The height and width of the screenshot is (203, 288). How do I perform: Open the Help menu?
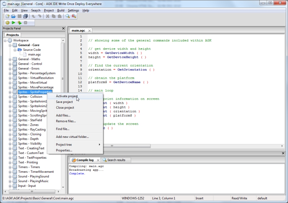point(86,10)
